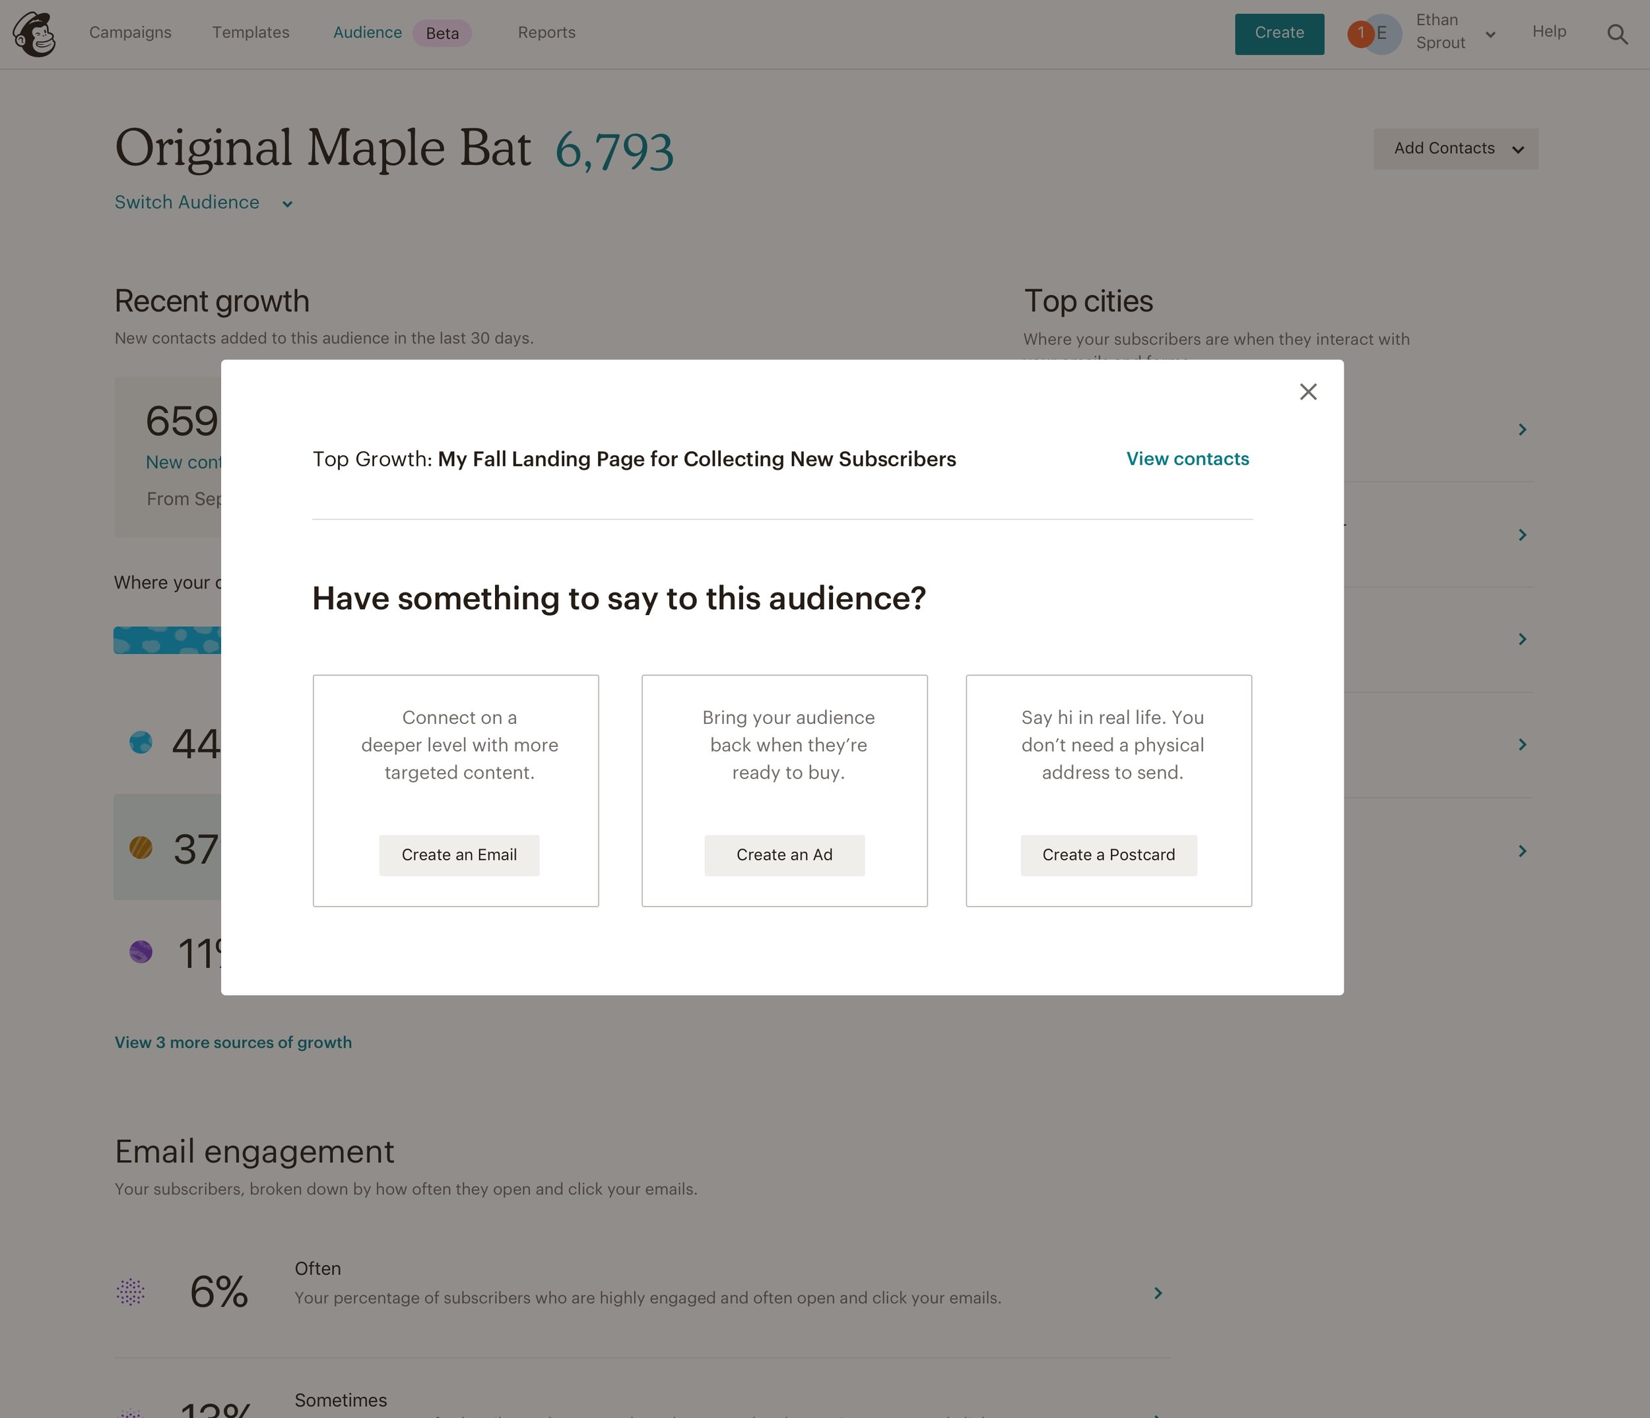Screen dimensions: 1650x1418
Task: Click the 6% engagement value
Action: (219, 1292)
